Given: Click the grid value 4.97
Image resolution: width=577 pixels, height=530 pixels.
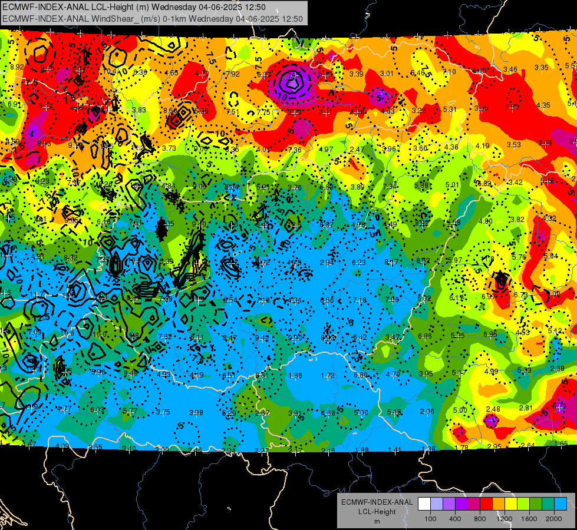Looking at the screenshot, I should tap(326, 150).
